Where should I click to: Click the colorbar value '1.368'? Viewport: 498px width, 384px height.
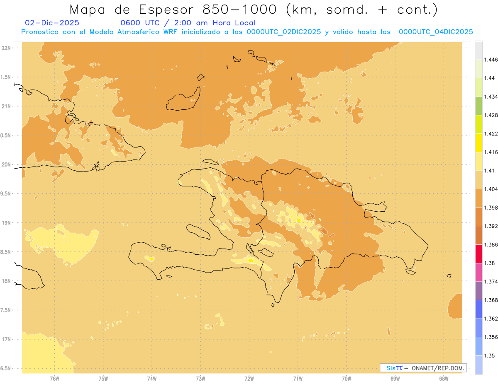pos(492,300)
